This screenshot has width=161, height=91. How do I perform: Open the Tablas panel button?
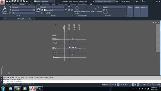pyautogui.click(x=130, y=11)
